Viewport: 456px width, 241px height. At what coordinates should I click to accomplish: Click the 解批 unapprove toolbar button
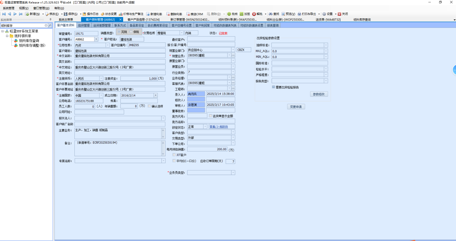(x=257, y=14)
